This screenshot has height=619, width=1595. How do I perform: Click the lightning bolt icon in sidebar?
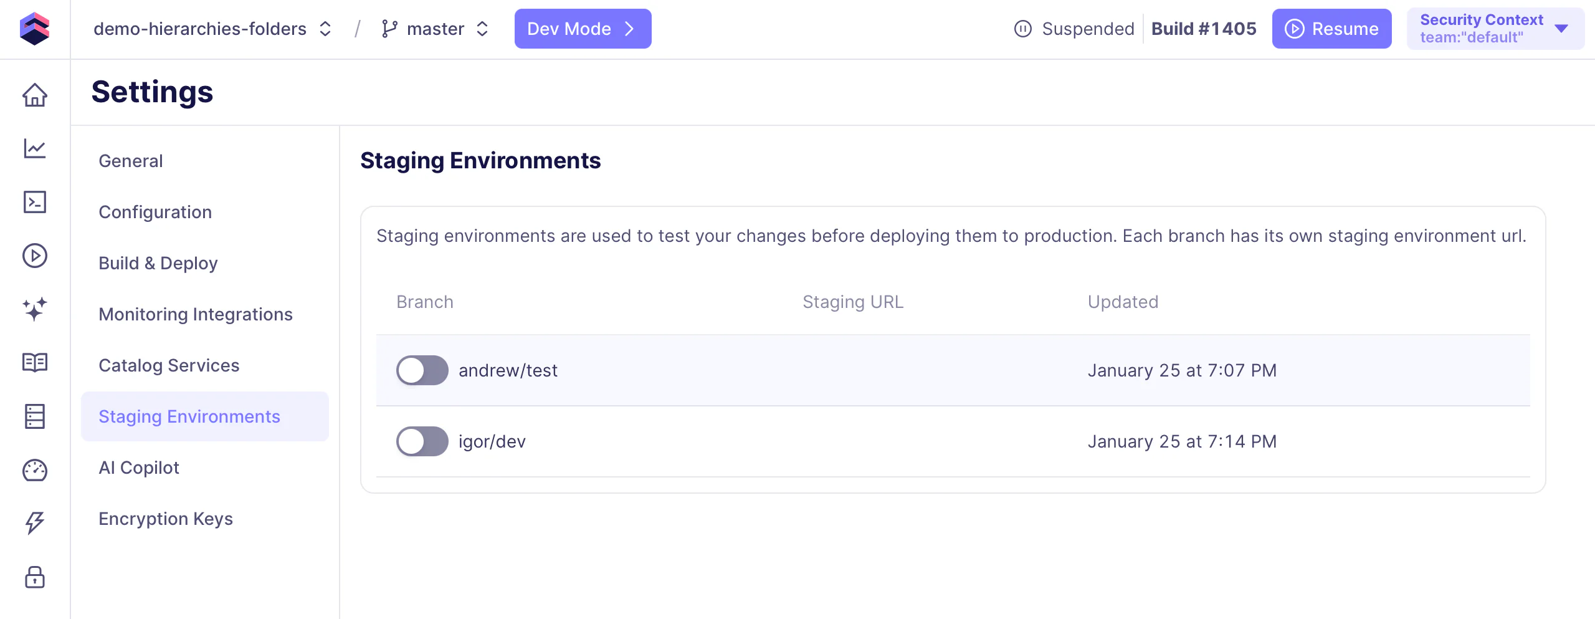coord(35,523)
